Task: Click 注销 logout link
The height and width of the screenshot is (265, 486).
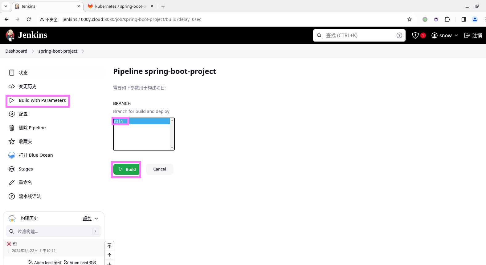Action: (473, 35)
